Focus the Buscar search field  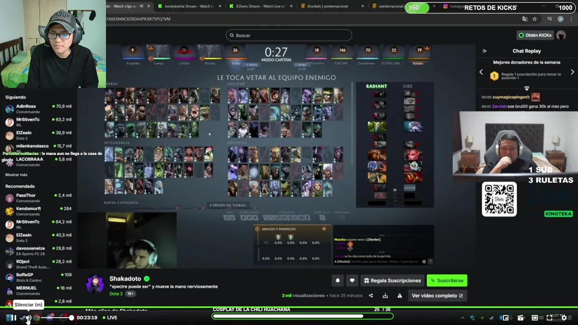[x=289, y=35]
